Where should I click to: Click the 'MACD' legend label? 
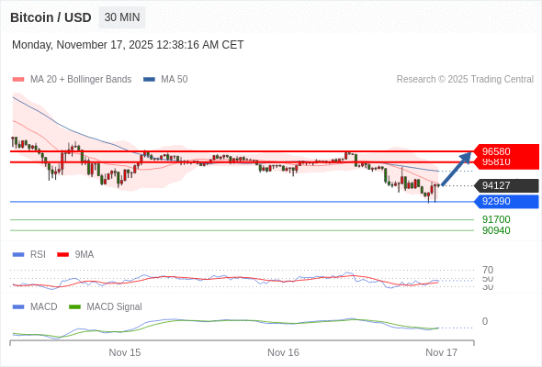coord(43,307)
